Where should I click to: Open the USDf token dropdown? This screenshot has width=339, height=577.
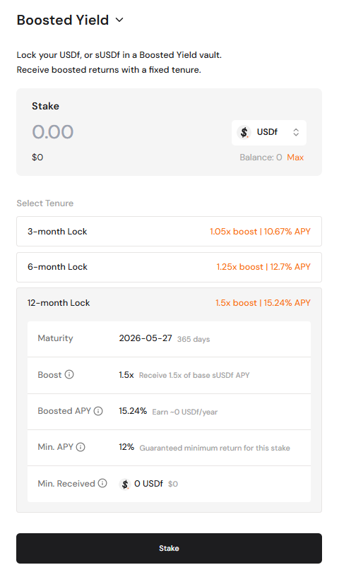268,133
